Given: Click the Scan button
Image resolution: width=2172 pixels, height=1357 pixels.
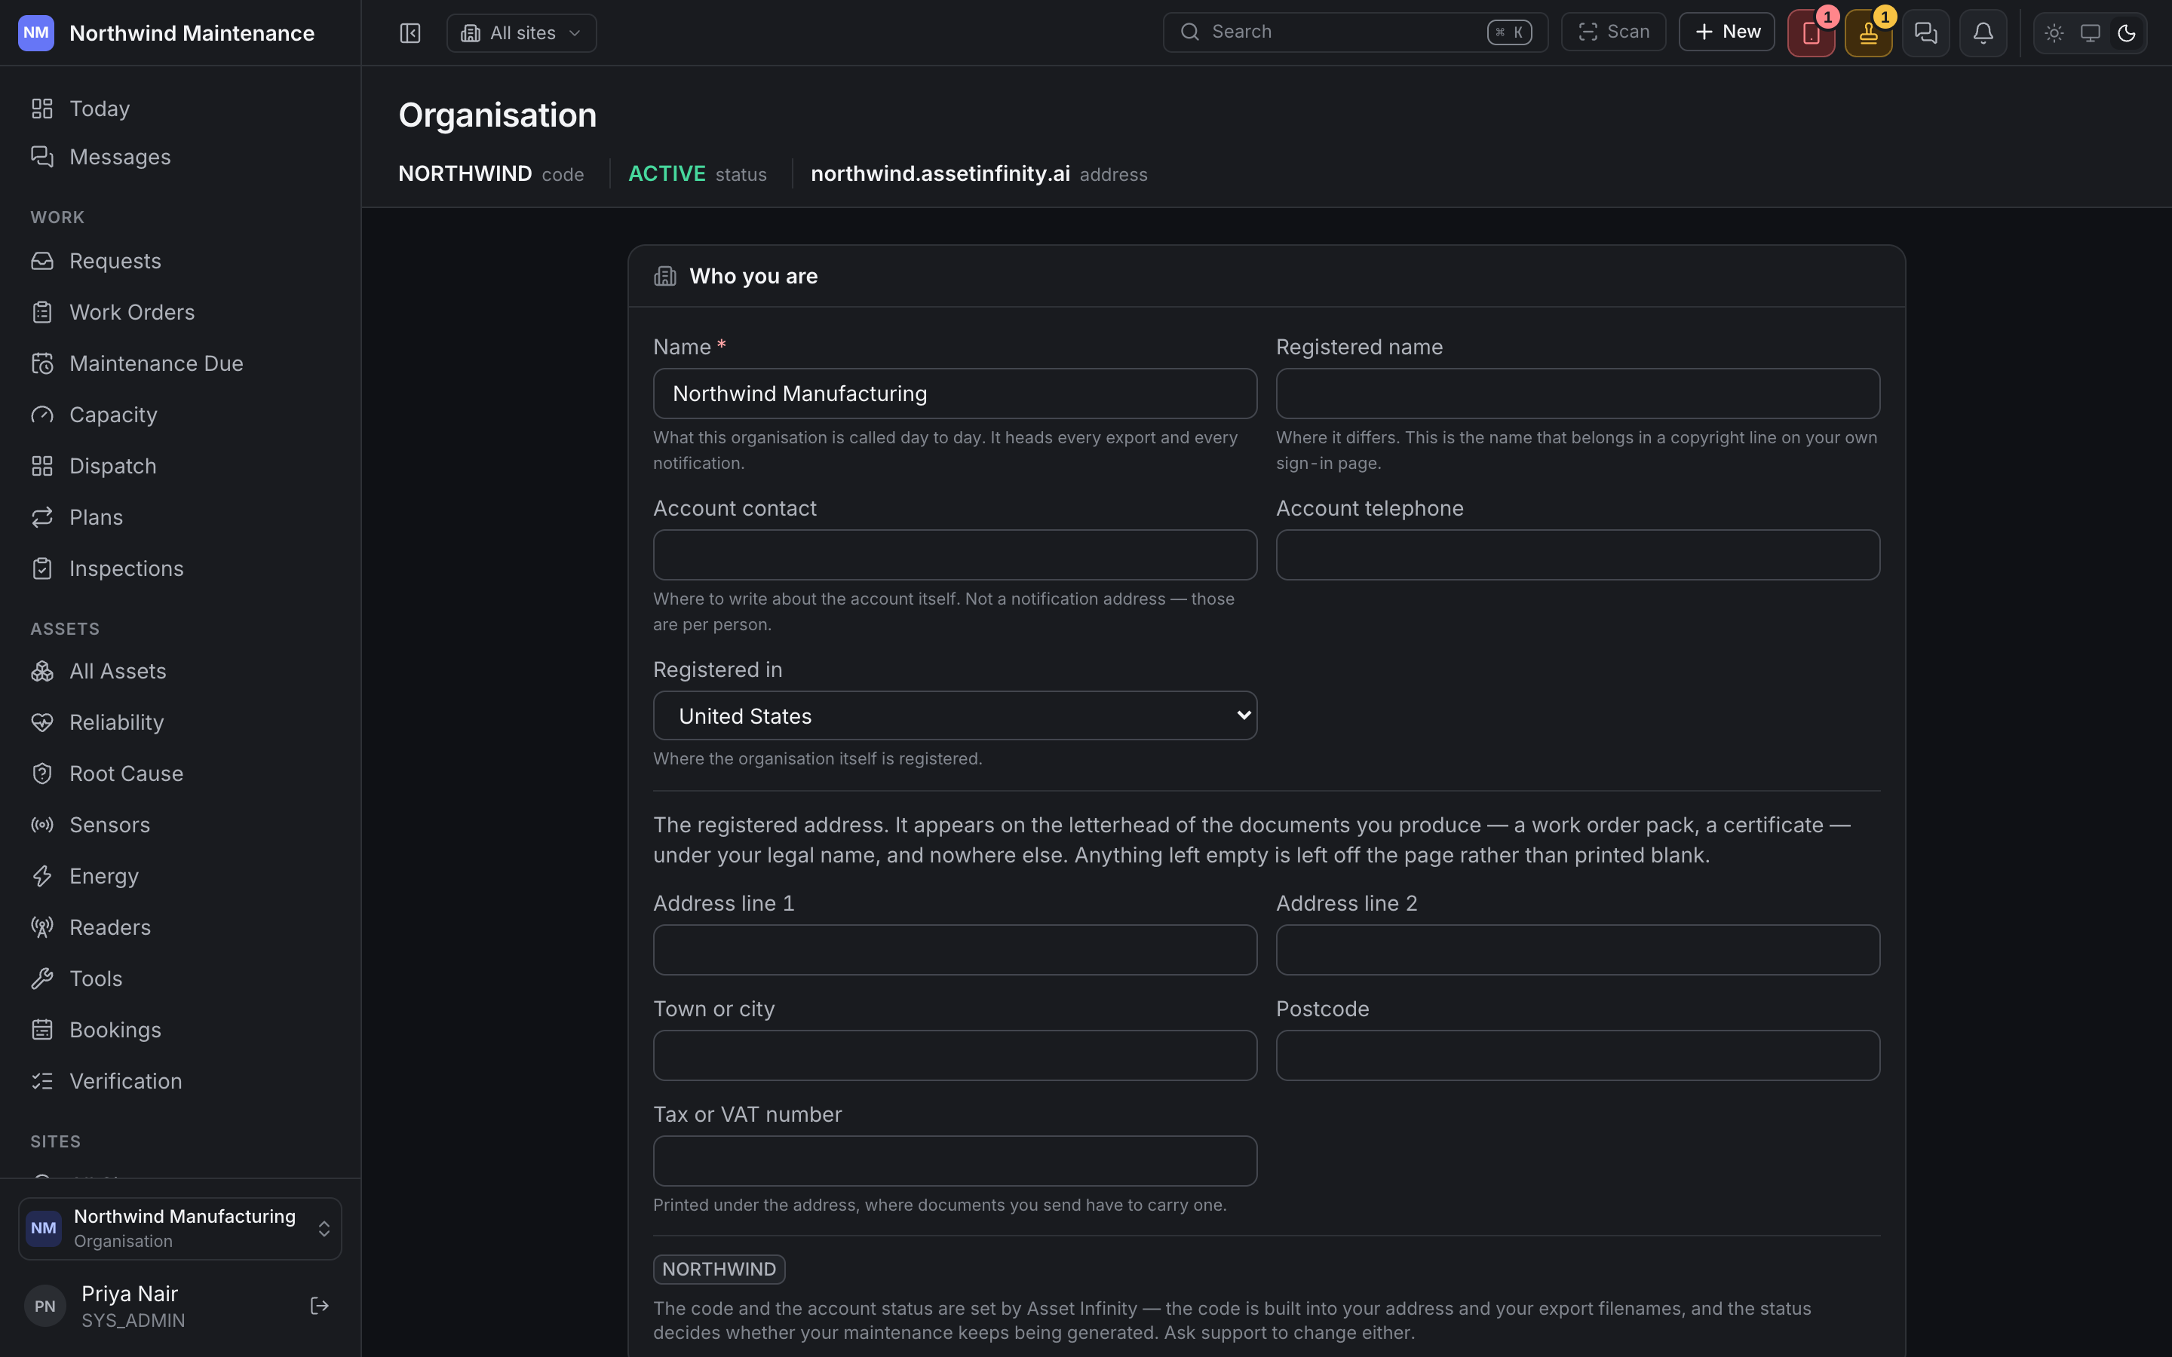Looking at the screenshot, I should click(1613, 32).
